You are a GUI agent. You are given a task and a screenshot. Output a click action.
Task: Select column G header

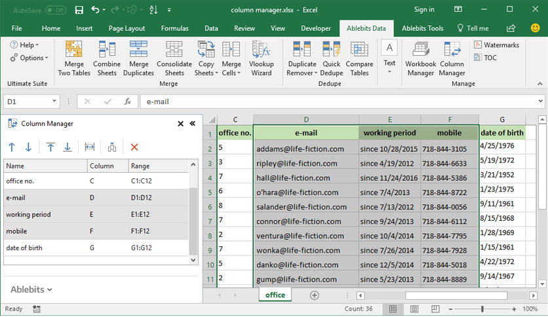502,120
